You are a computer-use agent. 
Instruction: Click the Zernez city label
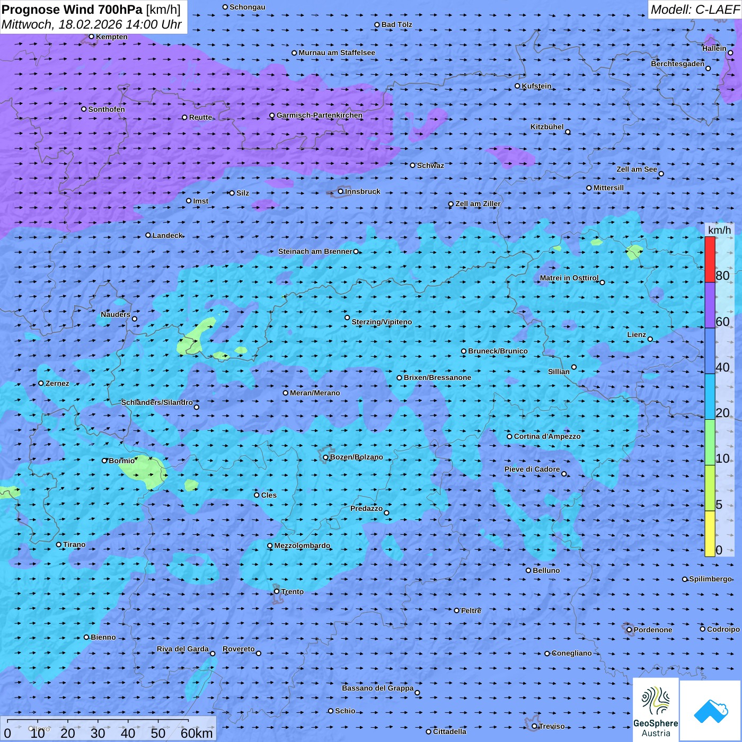click(57, 383)
